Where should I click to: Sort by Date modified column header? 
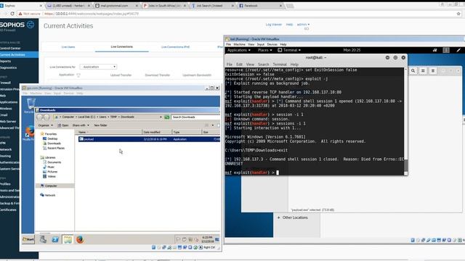coord(157,132)
